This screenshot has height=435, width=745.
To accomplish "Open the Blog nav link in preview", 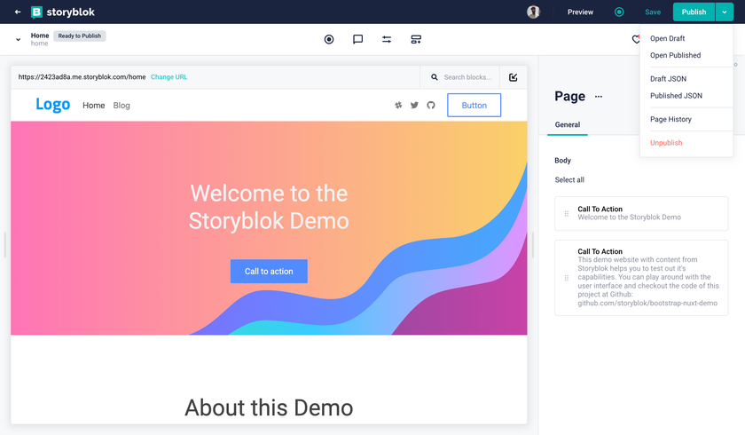I will [x=122, y=106].
